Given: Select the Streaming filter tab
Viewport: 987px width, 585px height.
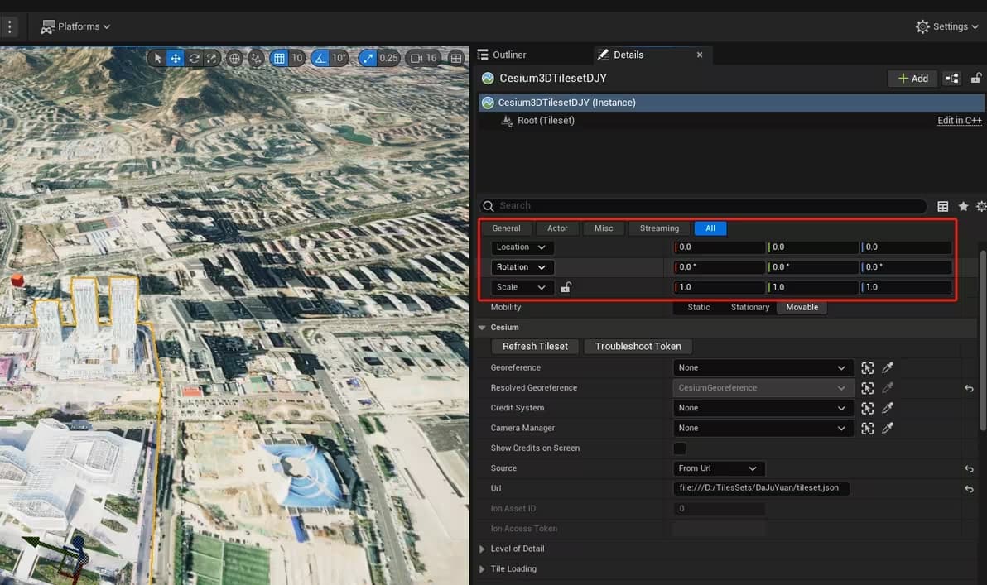Looking at the screenshot, I should (x=659, y=228).
